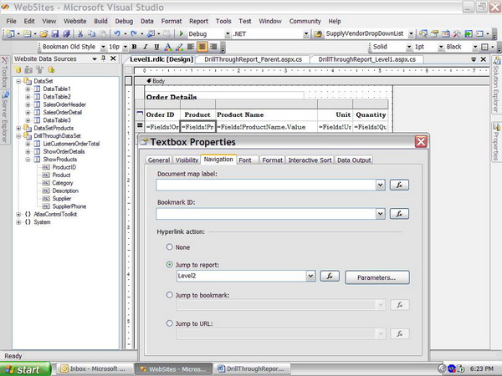Redo the last undone action
The image size is (502, 376).
[134, 33]
